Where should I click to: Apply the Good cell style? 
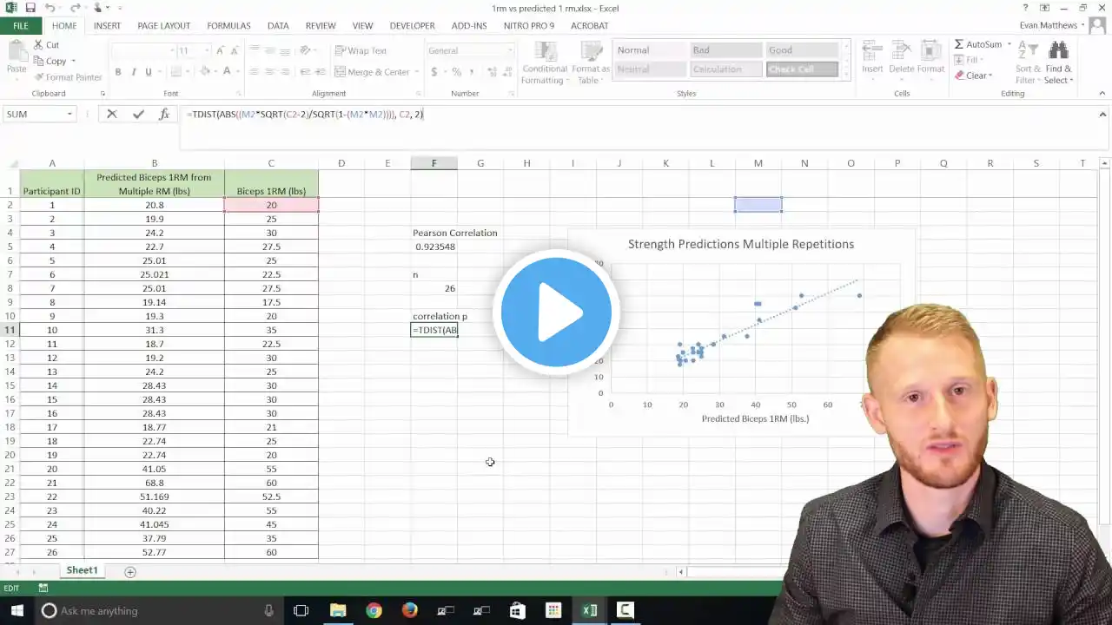[x=802, y=50]
